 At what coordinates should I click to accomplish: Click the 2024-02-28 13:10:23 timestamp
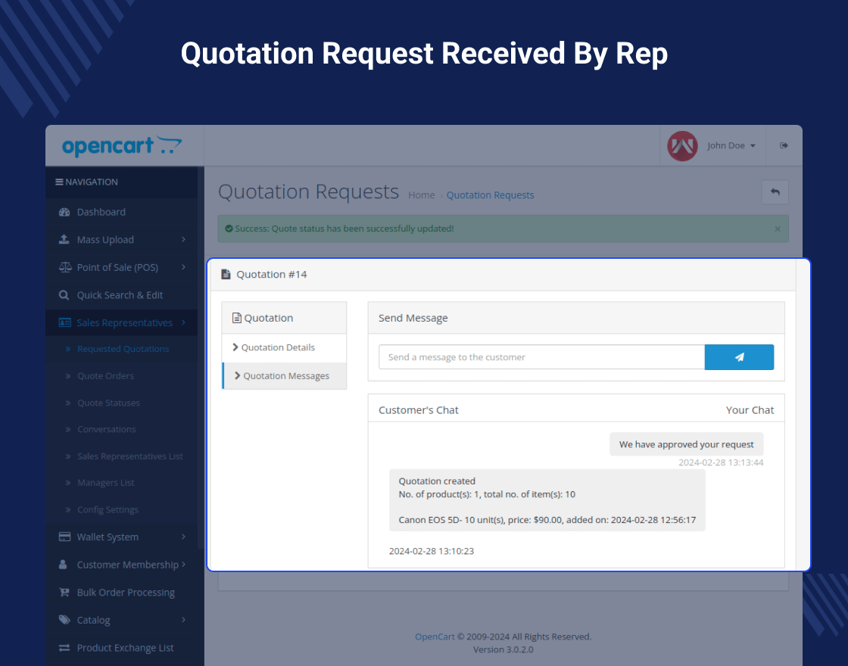tap(432, 552)
